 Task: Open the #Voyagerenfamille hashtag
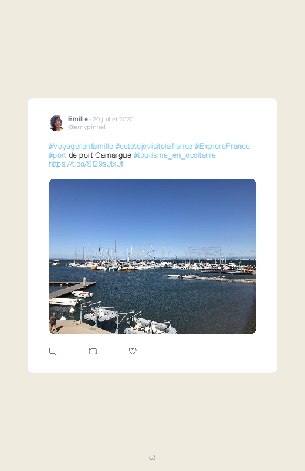pyautogui.click(x=81, y=146)
